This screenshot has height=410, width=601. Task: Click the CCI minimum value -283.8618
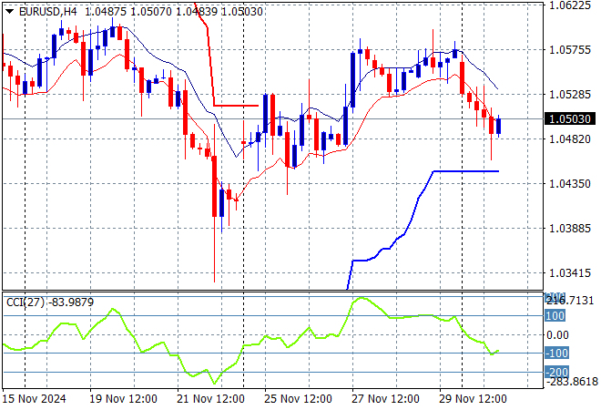click(x=572, y=382)
